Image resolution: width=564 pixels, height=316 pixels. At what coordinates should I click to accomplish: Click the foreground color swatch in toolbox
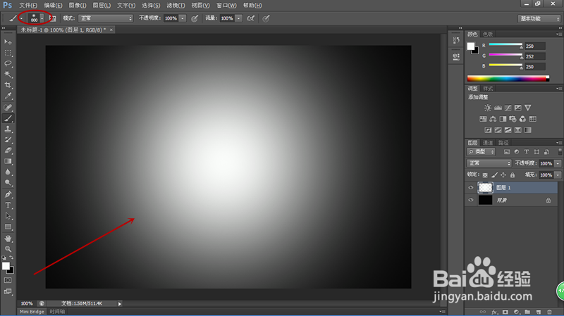[6, 266]
